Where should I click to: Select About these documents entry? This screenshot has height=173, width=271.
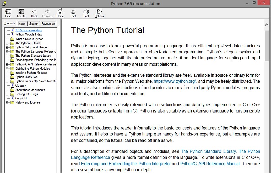(x=30, y=90)
